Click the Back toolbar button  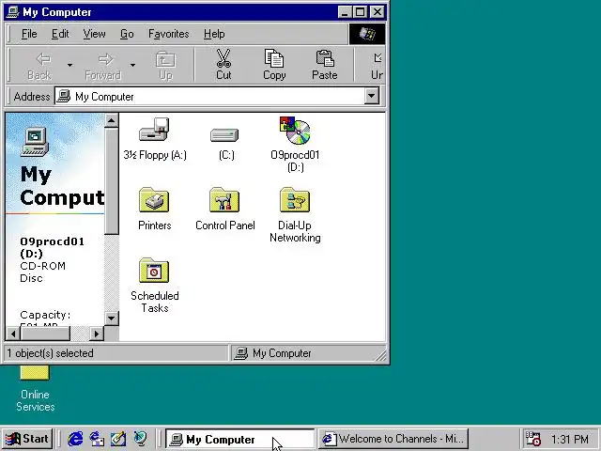click(x=39, y=65)
